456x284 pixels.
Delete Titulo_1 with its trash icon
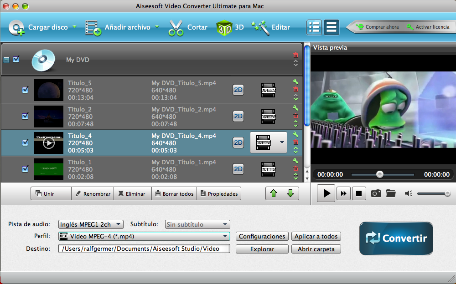[x=295, y=169]
